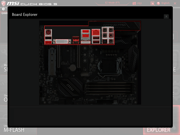Select the red USB port under PS/2 stack
180x135 pixels.
[48, 42]
